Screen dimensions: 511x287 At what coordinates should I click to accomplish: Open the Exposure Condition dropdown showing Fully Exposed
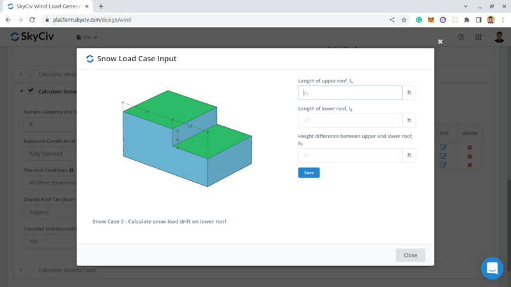51,154
